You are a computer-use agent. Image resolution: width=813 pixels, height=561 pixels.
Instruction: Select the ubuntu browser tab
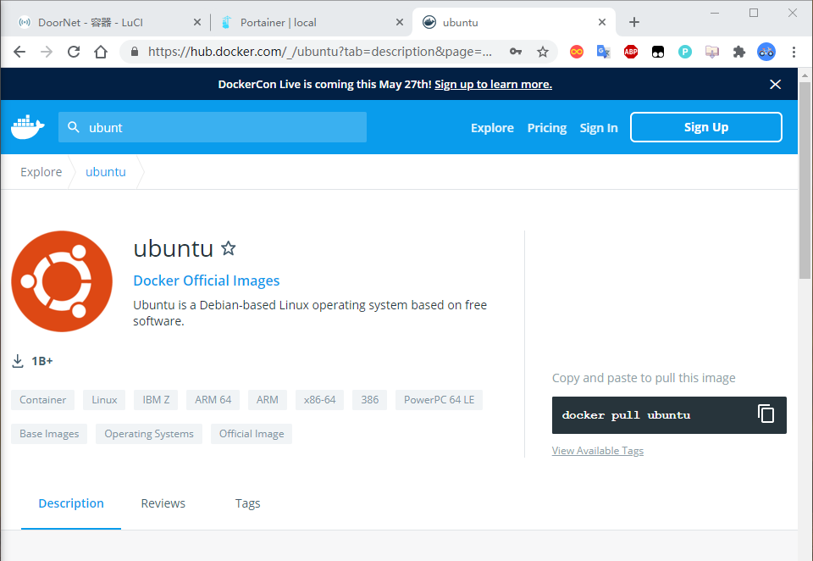coord(513,22)
